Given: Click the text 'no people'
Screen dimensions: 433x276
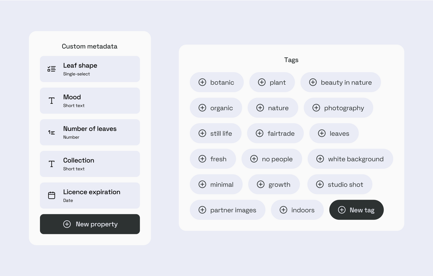Looking at the screenshot, I should [277, 159].
